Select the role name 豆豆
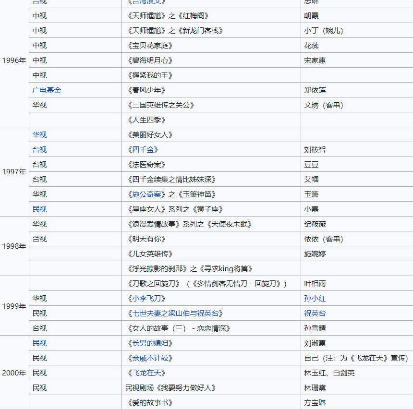This screenshot has width=413, height=410. point(311,165)
